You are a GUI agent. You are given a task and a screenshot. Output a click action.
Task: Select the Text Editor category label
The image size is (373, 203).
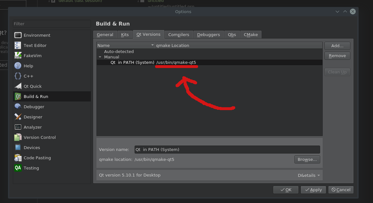tap(35, 45)
